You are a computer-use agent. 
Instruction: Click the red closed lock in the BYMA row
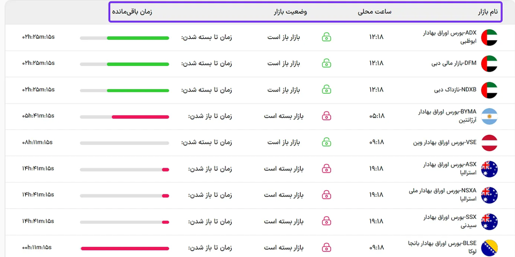327,116
